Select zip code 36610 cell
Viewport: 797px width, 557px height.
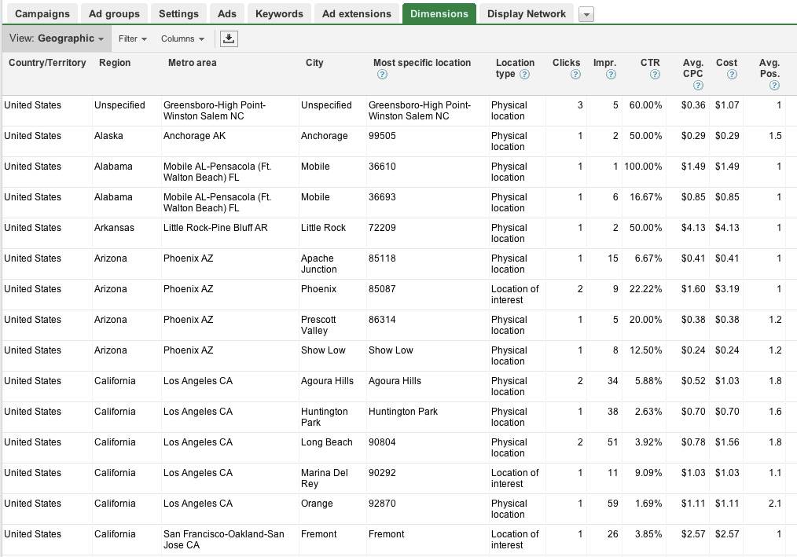coord(382,167)
